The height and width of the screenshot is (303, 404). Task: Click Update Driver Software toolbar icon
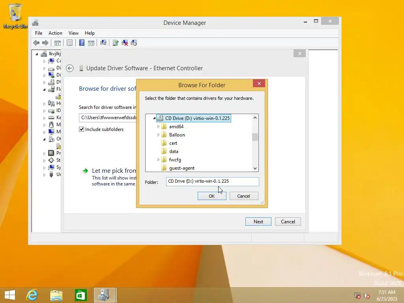point(116,43)
